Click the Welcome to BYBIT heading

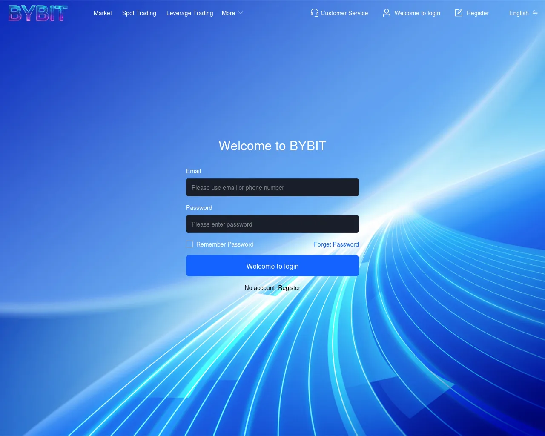[272, 146]
